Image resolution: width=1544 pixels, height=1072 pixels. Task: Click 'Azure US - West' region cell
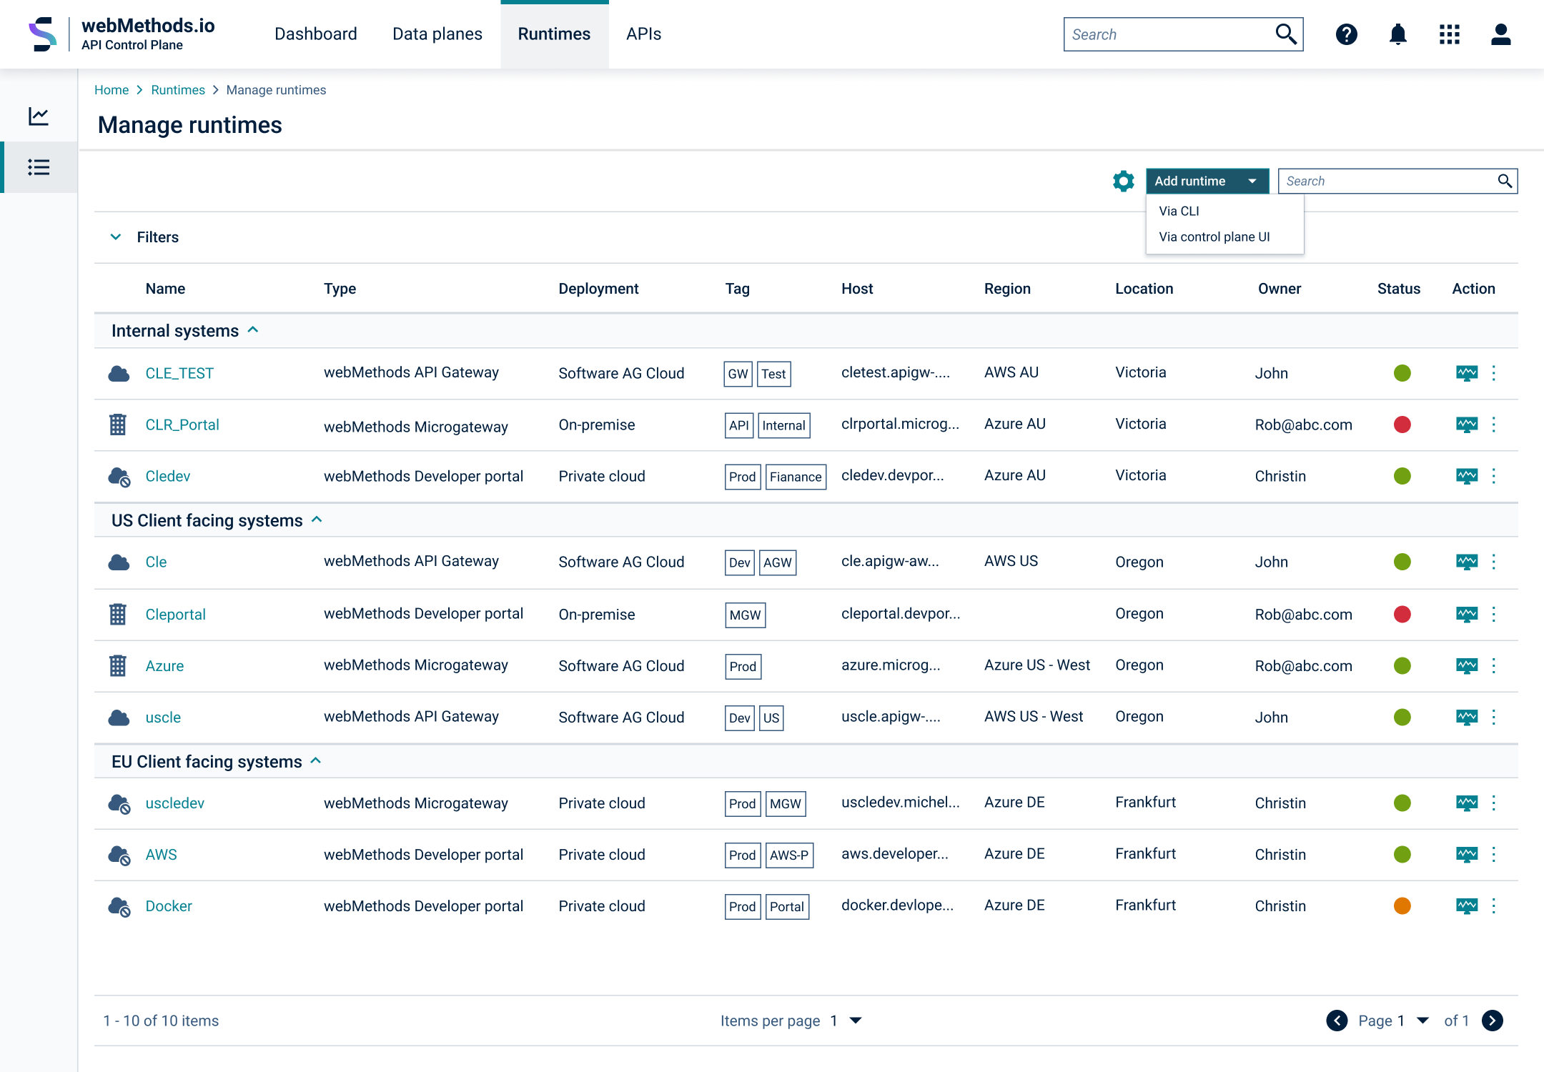(x=1036, y=665)
